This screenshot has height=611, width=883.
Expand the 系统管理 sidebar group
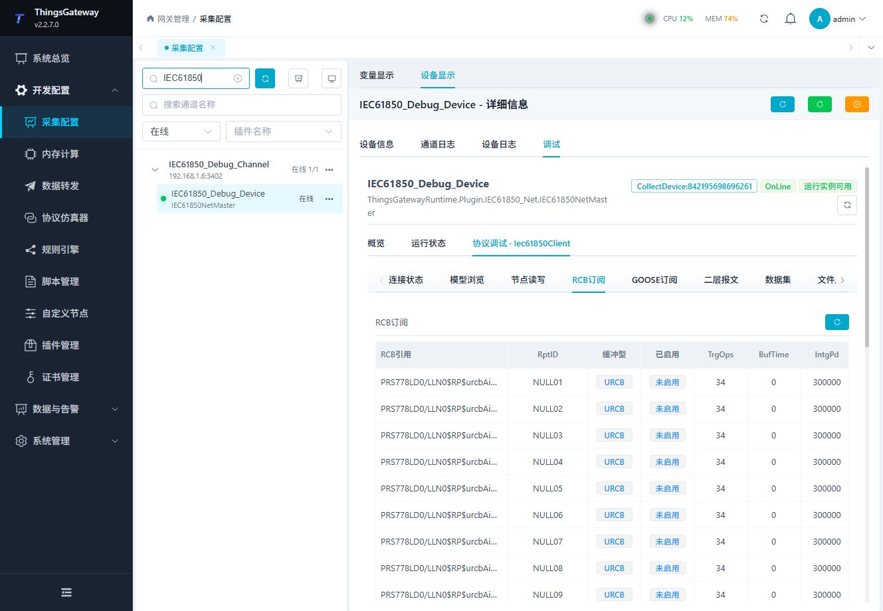pos(66,441)
